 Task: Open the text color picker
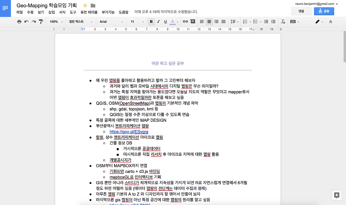click(x=173, y=21)
